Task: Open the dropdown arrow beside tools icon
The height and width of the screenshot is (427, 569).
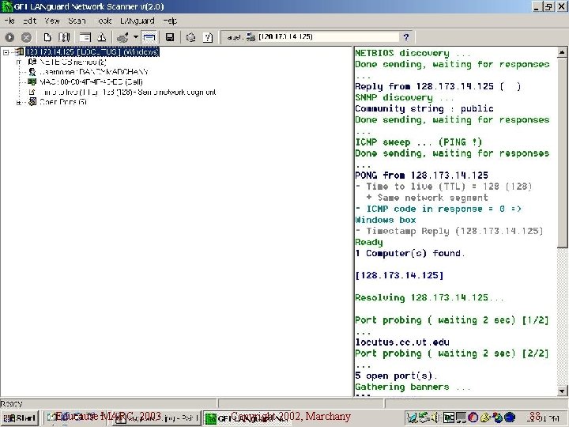Action: coord(136,37)
